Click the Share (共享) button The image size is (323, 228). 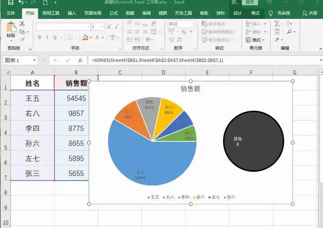click(310, 14)
